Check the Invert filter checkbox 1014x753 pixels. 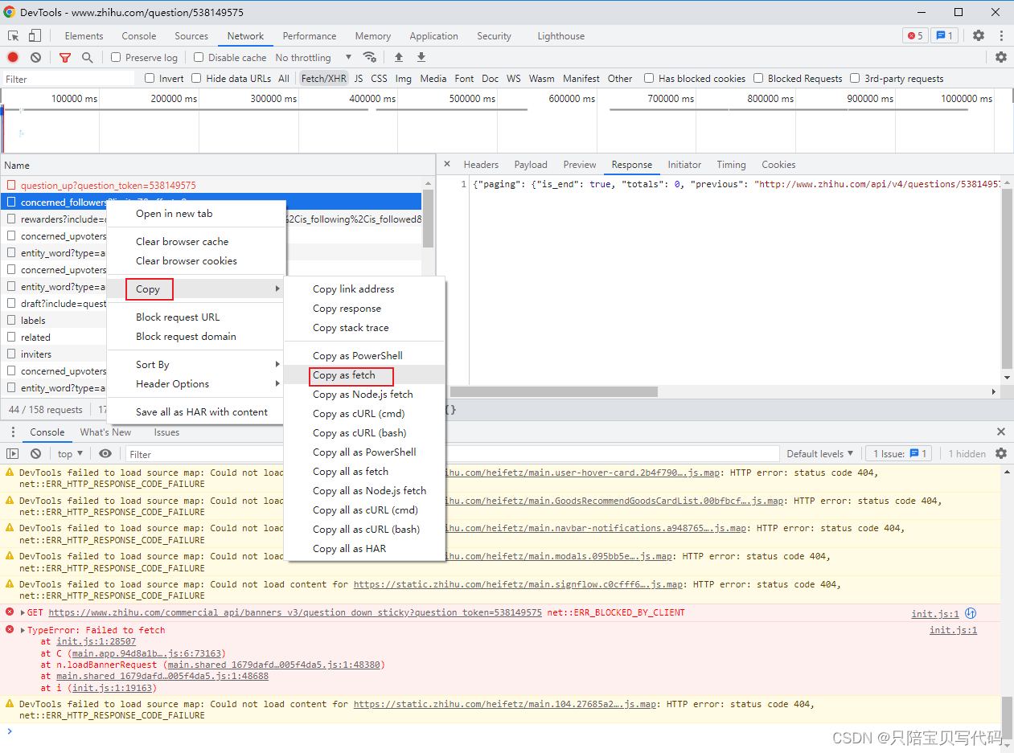pyautogui.click(x=150, y=78)
